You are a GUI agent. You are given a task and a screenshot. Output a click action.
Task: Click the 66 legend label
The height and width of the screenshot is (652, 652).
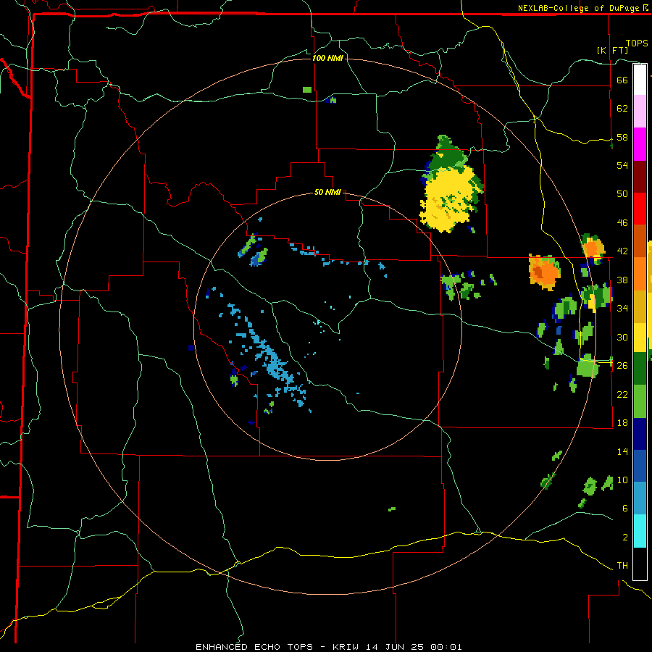tap(622, 80)
